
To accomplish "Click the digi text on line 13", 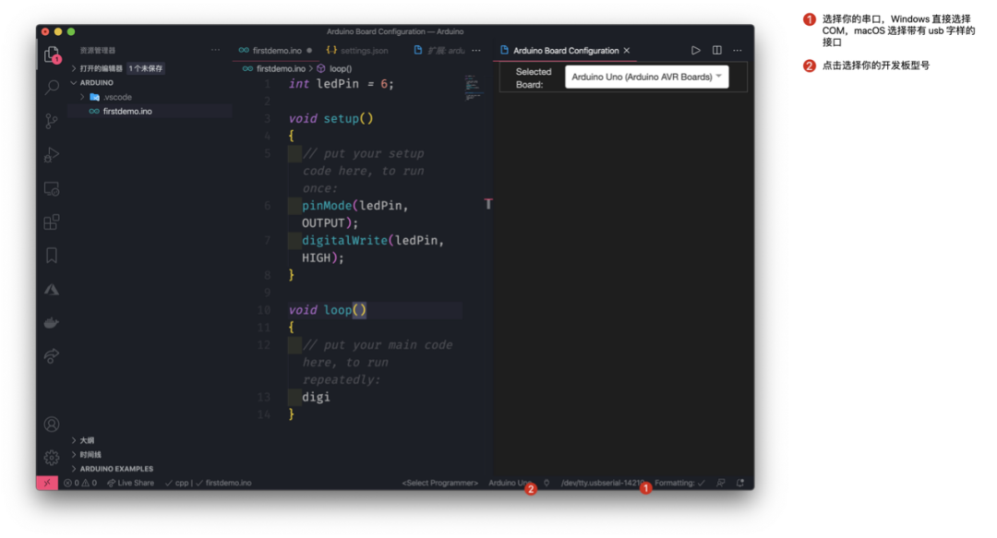I will click(316, 397).
